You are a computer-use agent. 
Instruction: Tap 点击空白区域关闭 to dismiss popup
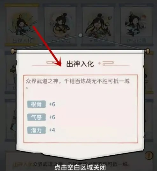pyautogui.click(x=80, y=167)
